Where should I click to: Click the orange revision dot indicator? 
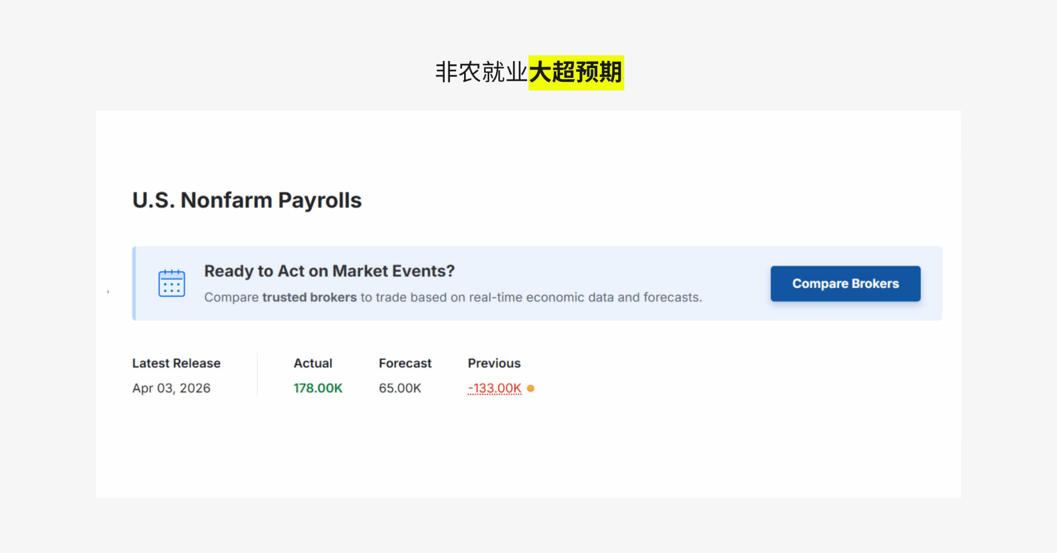(531, 388)
